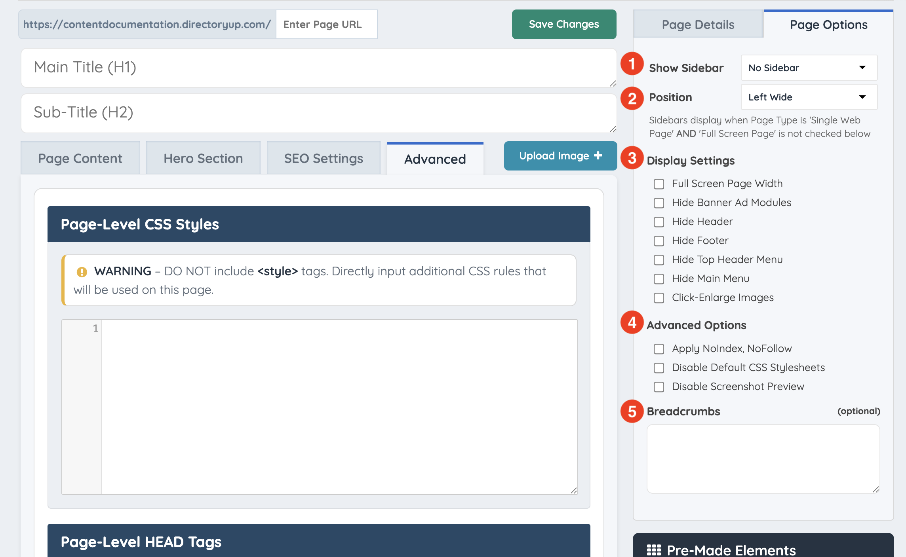This screenshot has height=557, width=906.
Task: Click the yellow warning exclamation icon
Action: click(82, 272)
